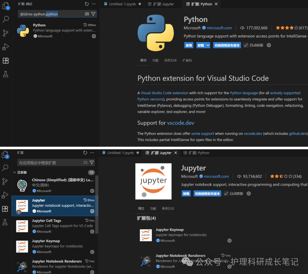
Task: Open filter extensions funnel in top window
Action: tap(93, 14)
